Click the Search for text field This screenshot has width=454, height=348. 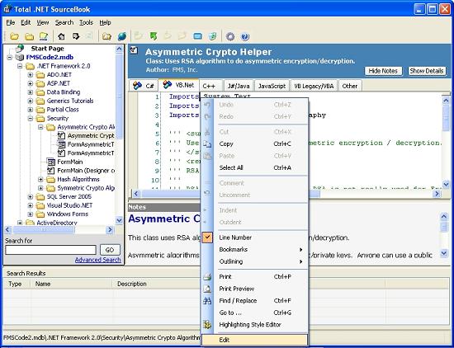pyautogui.click(x=50, y=250)
